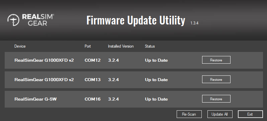Restore firmware for the G-SW device
Image resolution: width=267 pixels, height=121 pixels.
tap(216, 99)
